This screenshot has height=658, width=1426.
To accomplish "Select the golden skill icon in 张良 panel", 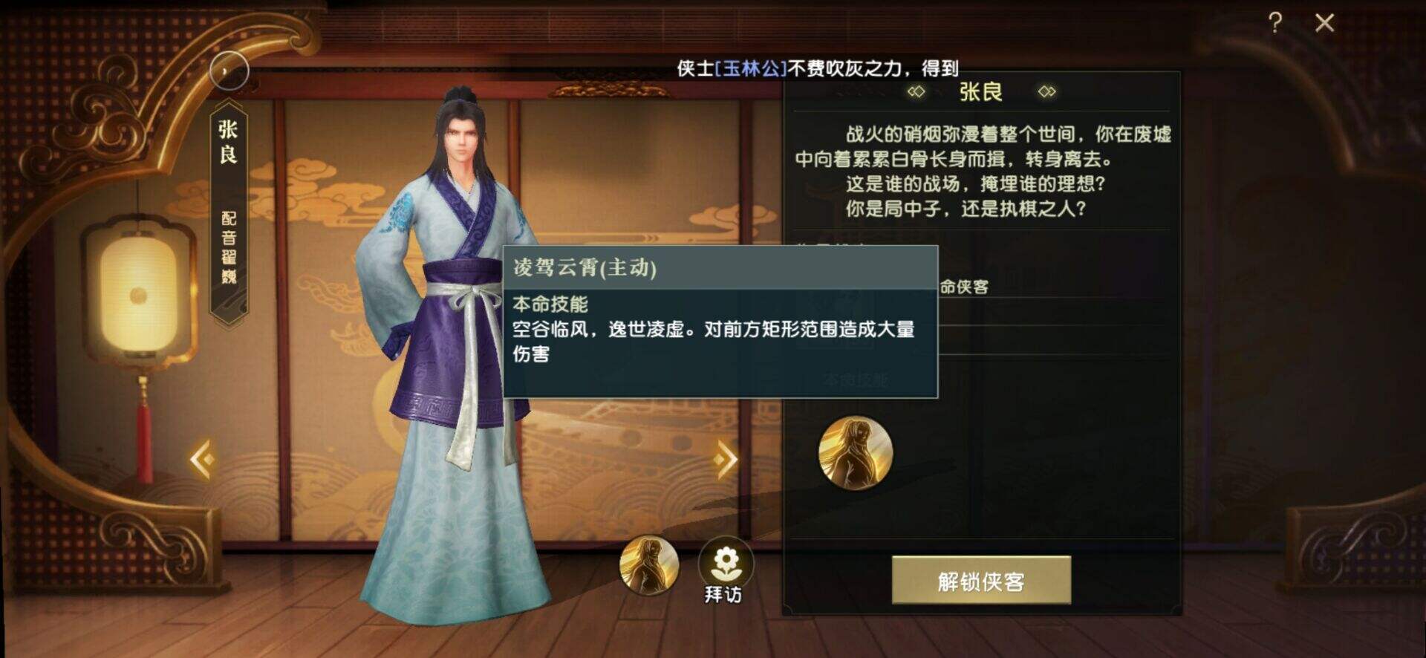I will tap(856, 453).
